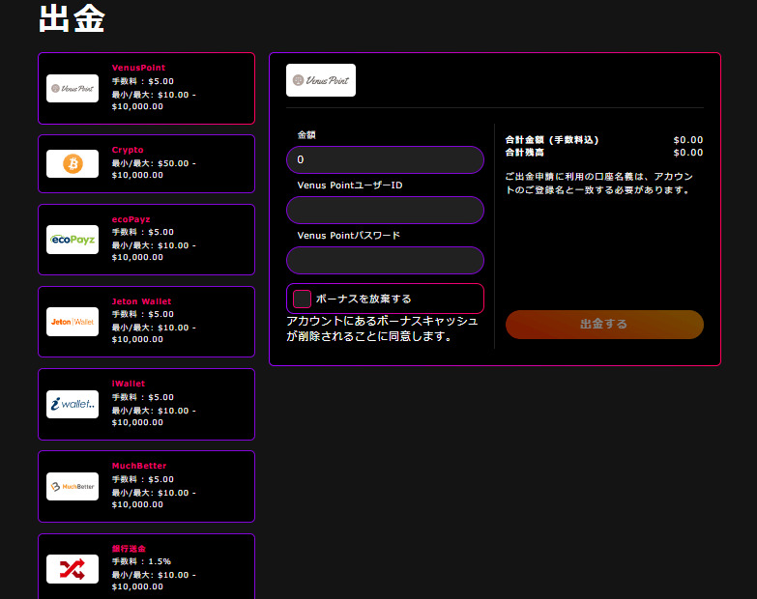Click the 手数料 1.5% fee text
The image size is (757, 599).
(141, 561)
